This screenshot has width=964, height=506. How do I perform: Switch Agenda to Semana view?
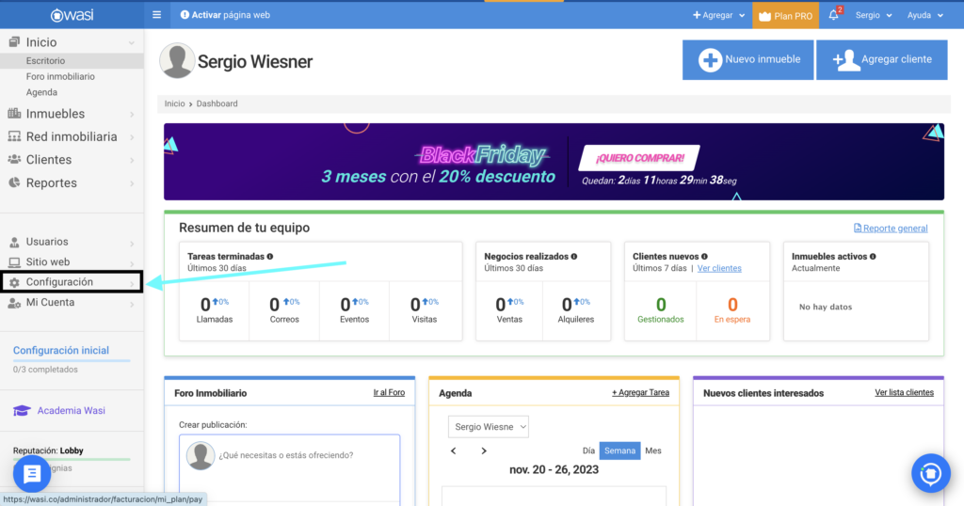[619, 451]
